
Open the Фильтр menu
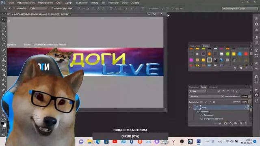point(95,3)
